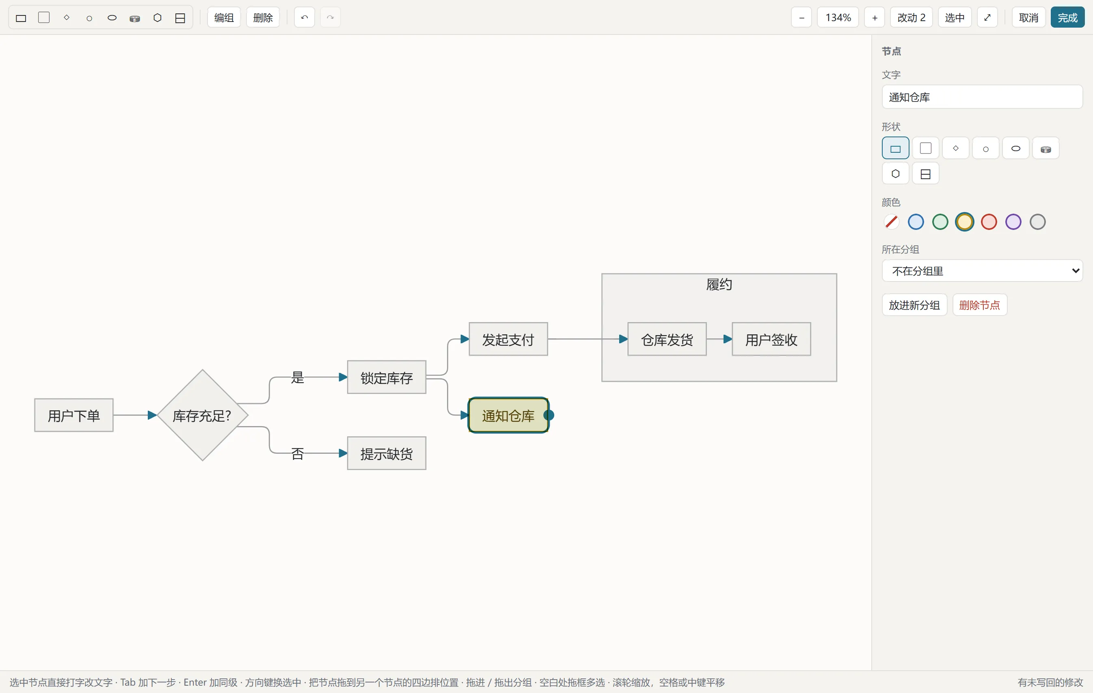Add a rectangle node from the top toolbar
Image resolution: width=1093 pixels, height=693 pixels.
[21, 18]
